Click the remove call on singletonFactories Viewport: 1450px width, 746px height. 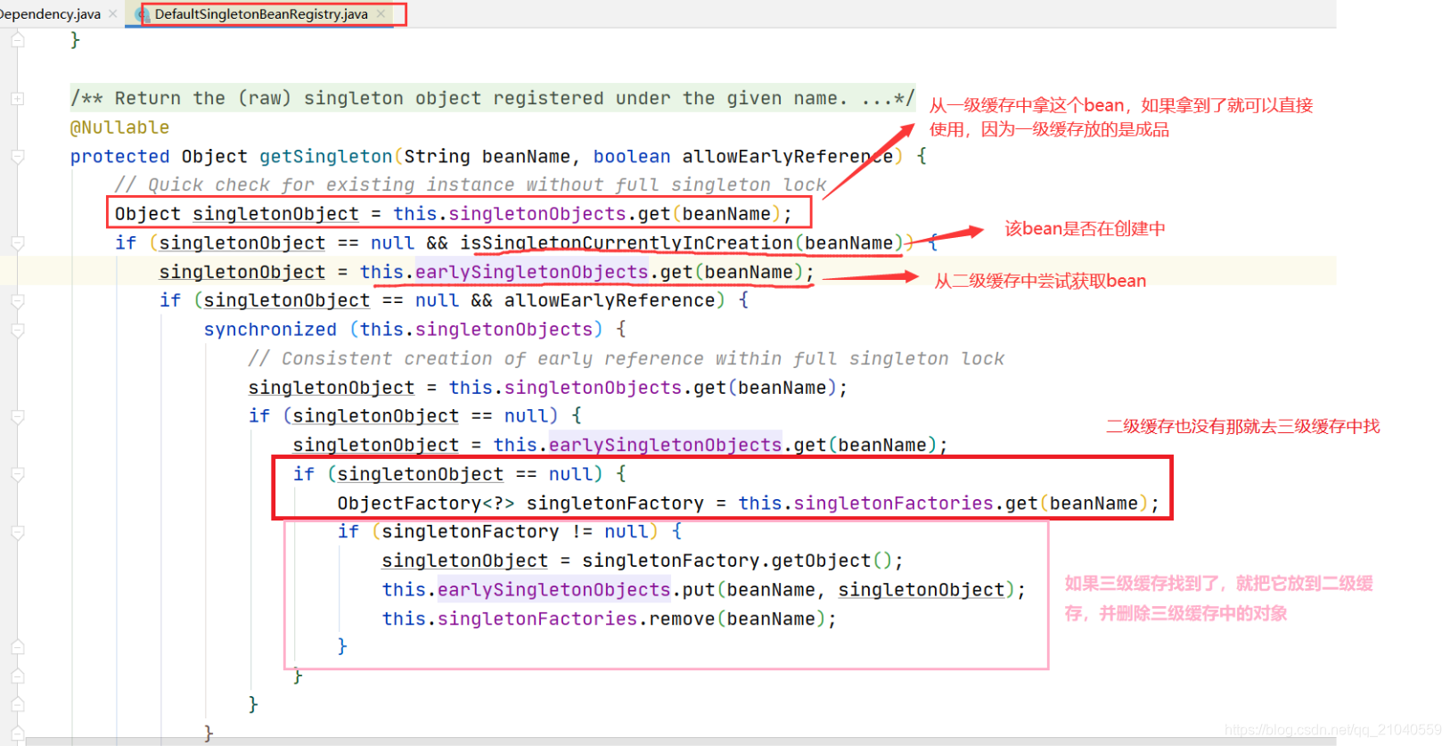point(682,618)
